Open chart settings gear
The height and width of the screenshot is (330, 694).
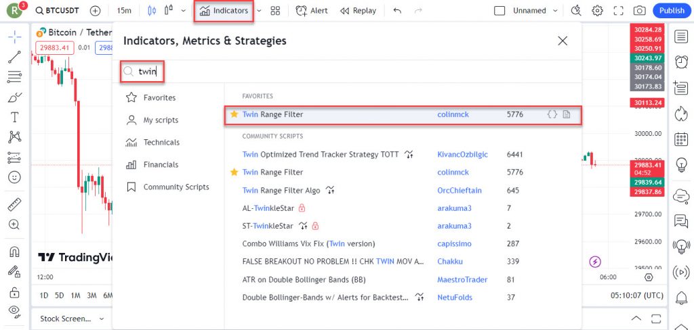click(598, 11)
